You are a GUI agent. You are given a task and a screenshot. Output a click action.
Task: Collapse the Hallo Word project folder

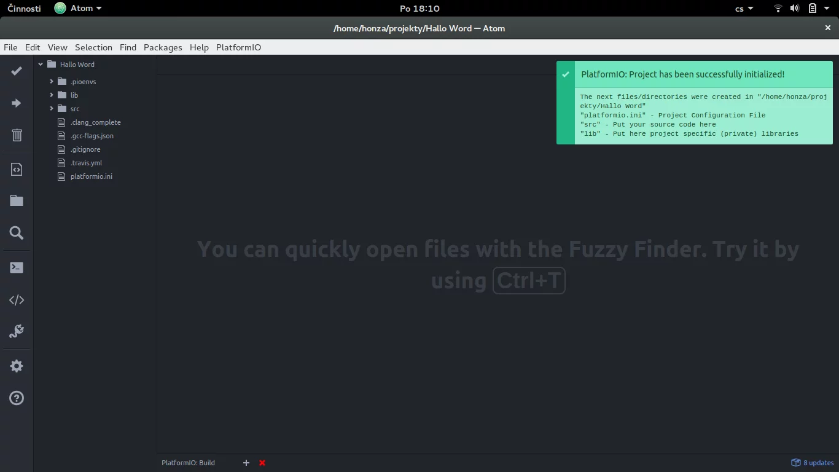pos(41,65)
